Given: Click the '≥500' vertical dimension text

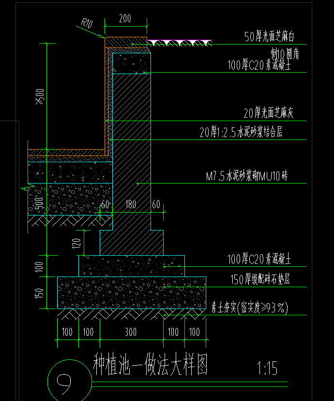Looking at the screenshot, I should point(40,97).
